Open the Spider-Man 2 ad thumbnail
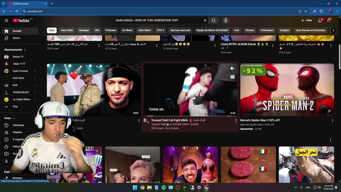The width and height of the screenshot is (341, 192). click(x=287, y=90)
